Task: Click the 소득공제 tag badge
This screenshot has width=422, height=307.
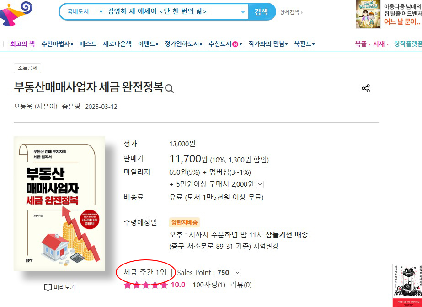Action: (27, 68)
